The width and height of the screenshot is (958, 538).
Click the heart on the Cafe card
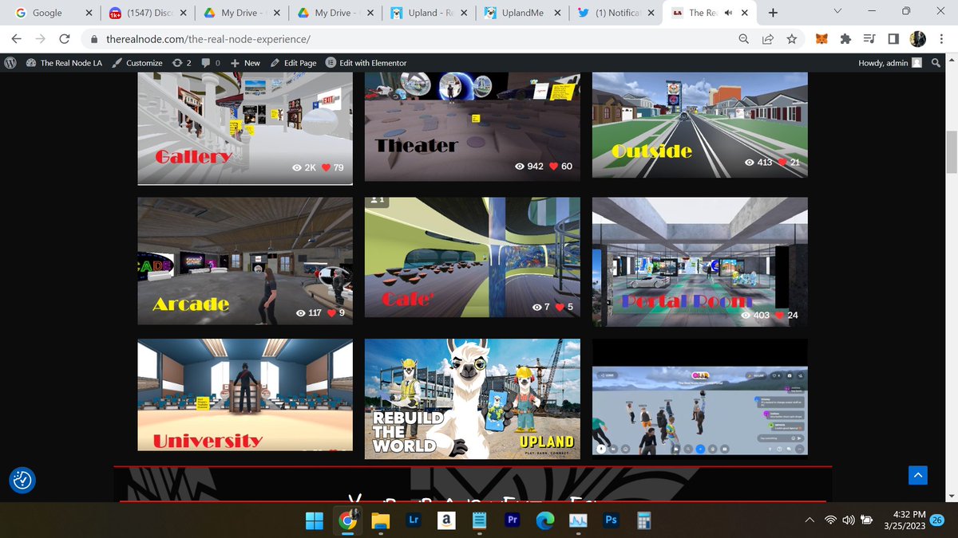coord(559,307)
